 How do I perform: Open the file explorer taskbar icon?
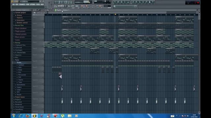[x=70, y=116]
